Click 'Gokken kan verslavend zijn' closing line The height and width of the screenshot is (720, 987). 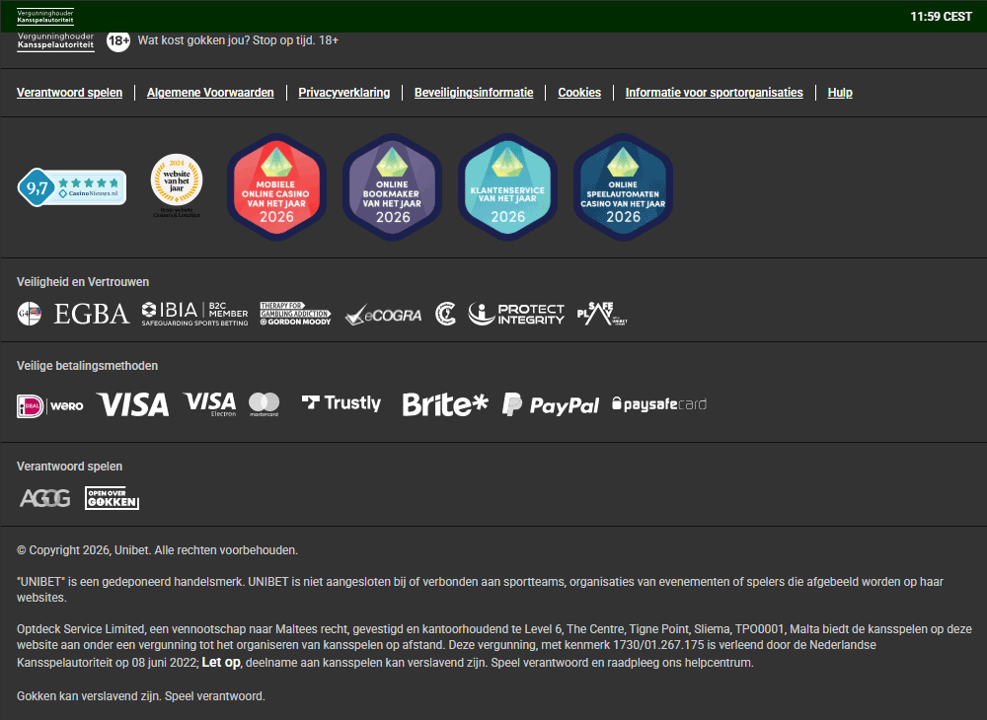(x=141, y=696)
